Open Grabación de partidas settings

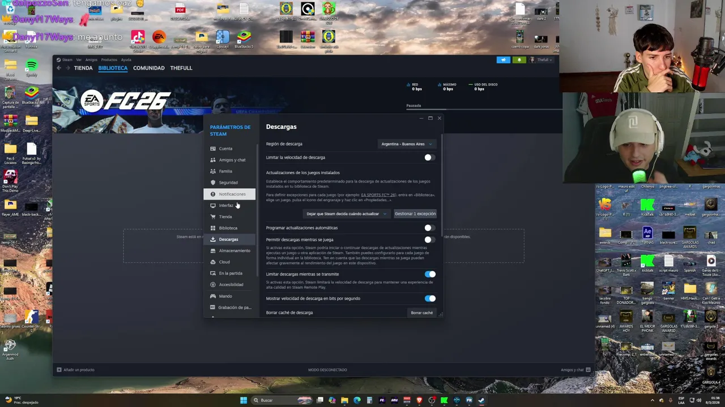tap(229, 307)
